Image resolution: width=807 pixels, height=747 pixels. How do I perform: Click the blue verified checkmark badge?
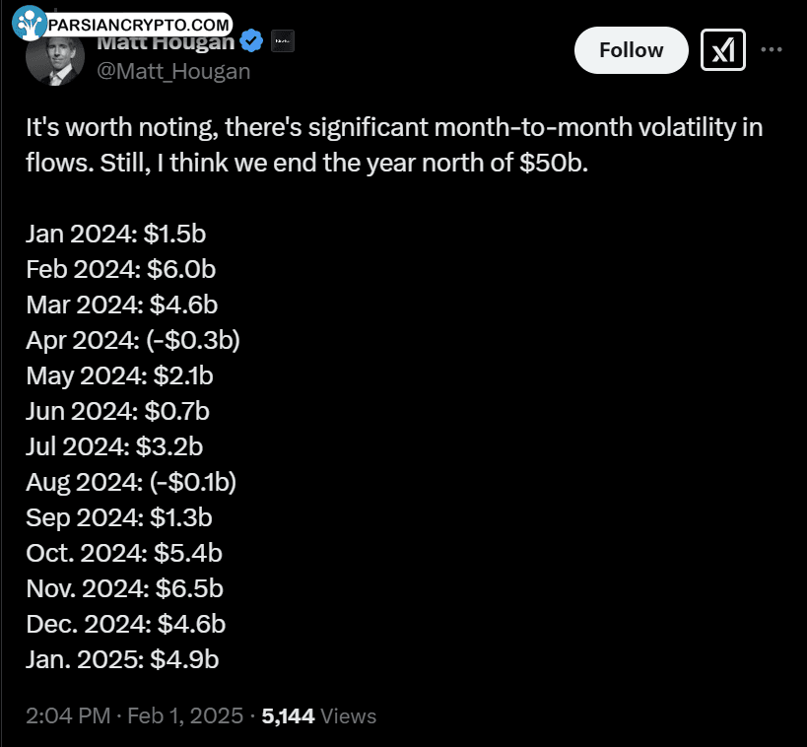[251, 41]
